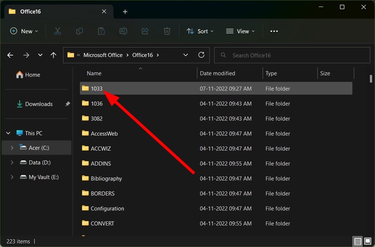
Task: Sort by the Type column header
Action: click(271, 73)
